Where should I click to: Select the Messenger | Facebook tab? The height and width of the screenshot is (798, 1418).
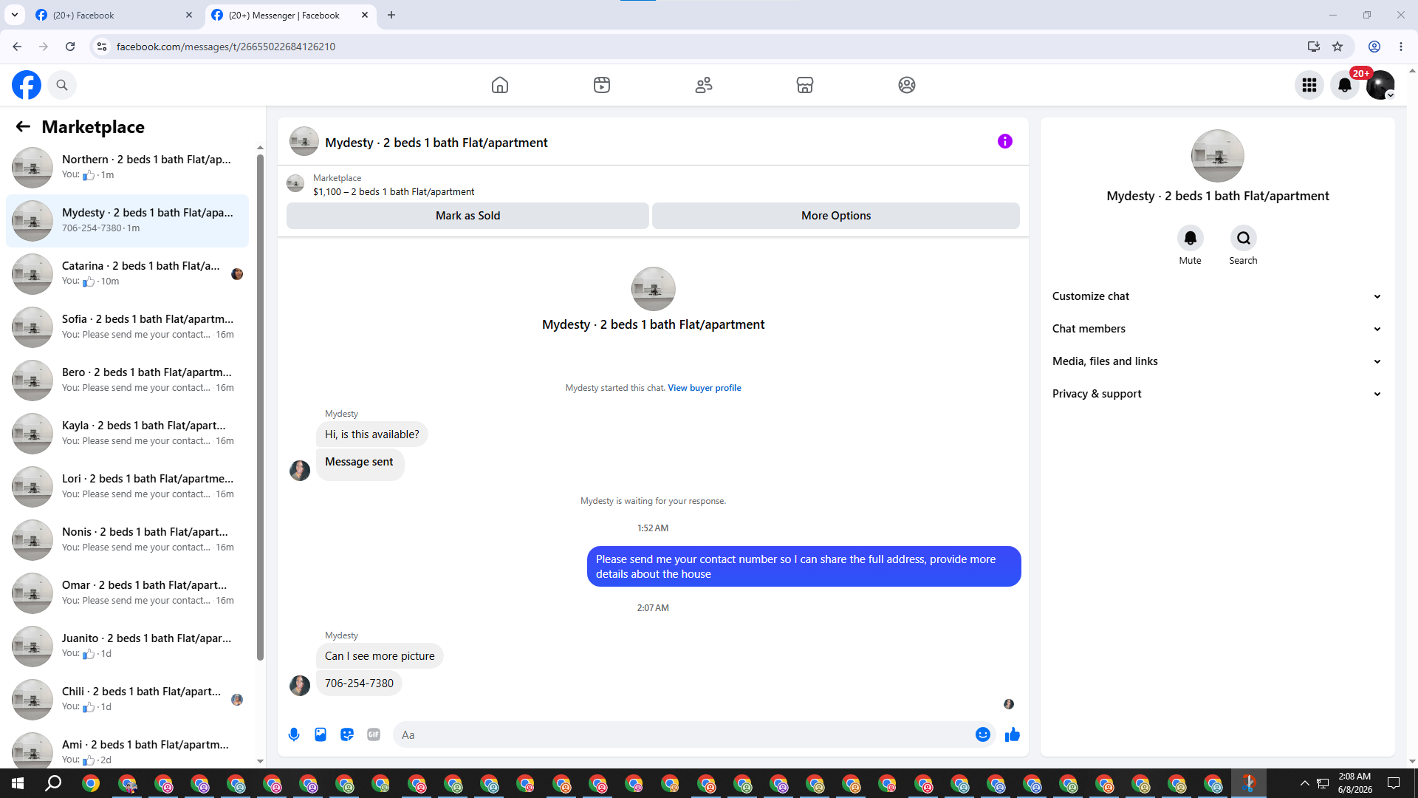click(290, 15)
